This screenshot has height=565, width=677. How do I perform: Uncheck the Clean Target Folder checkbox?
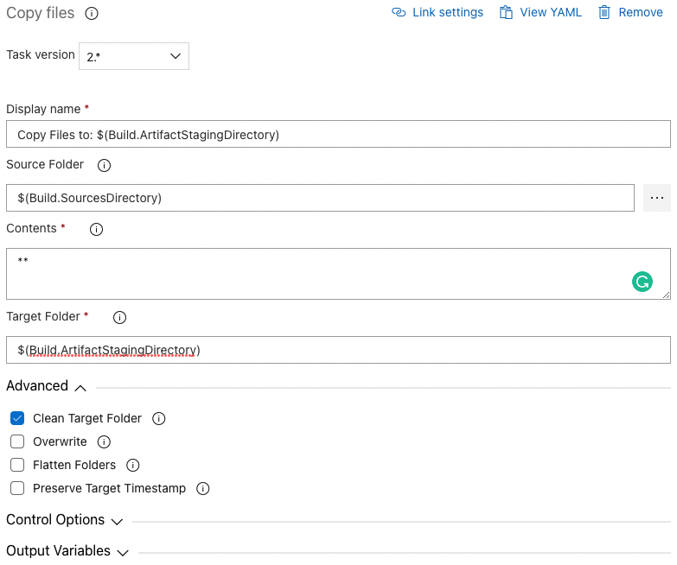tap(17, 418)
